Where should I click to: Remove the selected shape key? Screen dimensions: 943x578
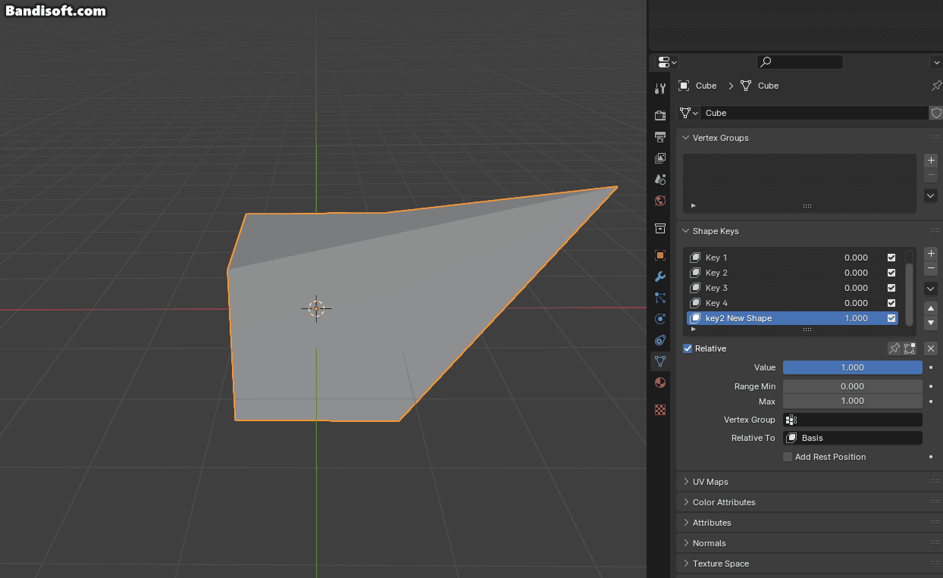[x=932, y=269]
